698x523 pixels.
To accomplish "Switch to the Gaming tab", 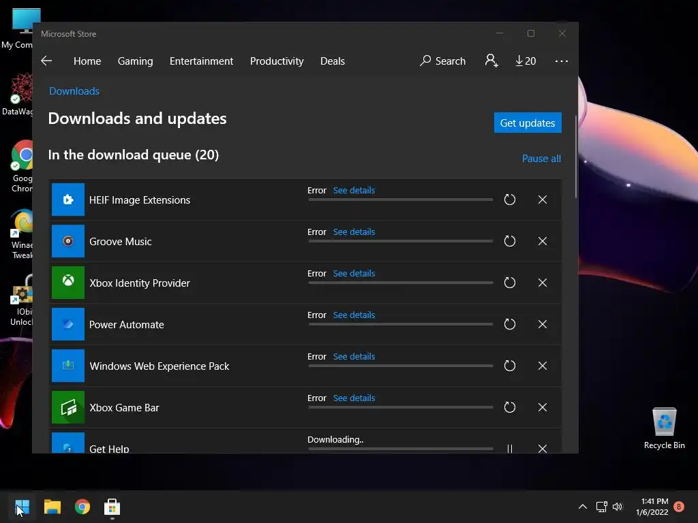I will point(136,61).
